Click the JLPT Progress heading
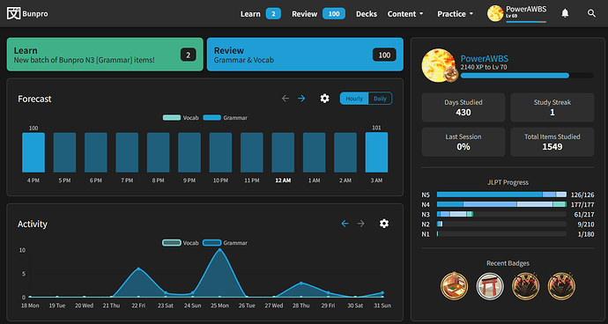The image size is (608, 324). coord(508,182)
